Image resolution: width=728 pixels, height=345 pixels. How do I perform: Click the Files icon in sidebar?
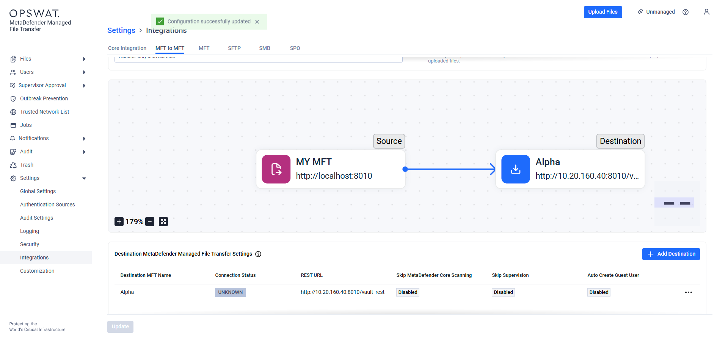(13, 59)
